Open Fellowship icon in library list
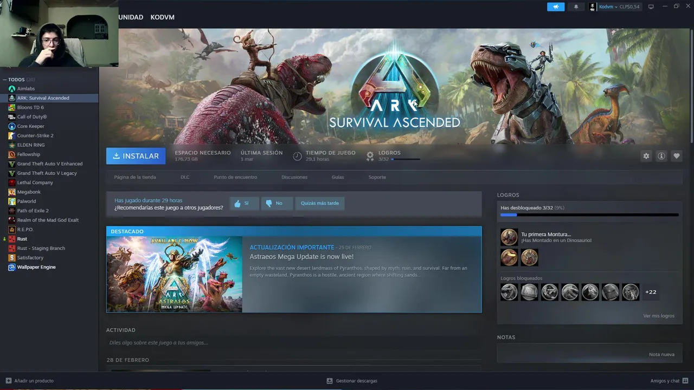694x390 pixels. coord(12,154)
